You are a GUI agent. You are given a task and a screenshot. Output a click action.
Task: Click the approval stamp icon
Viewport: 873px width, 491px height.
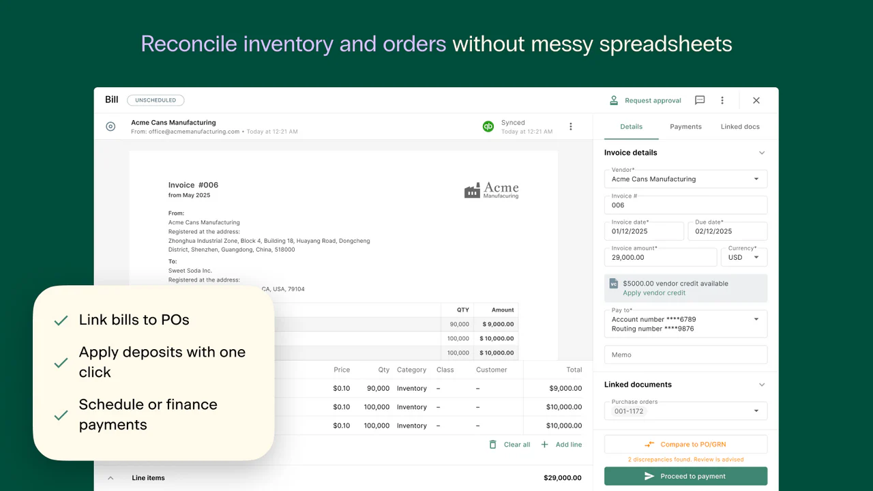click(x=613, y=100)
